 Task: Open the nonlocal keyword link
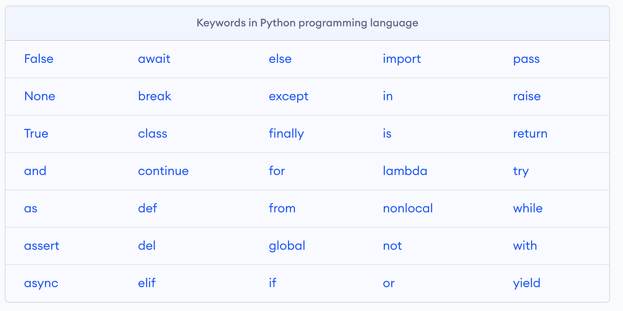click(408, 208)
